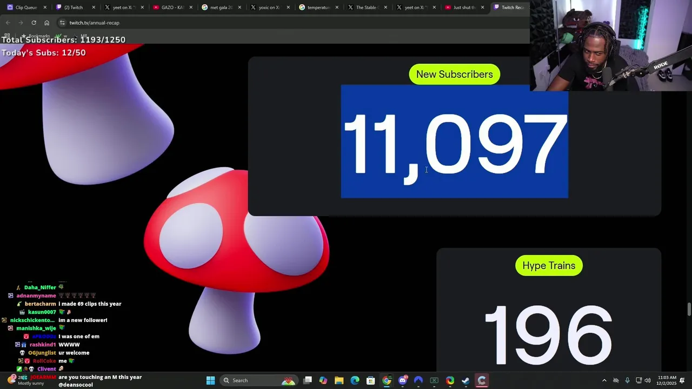Open volume settings from system tray

coord(648,380)
